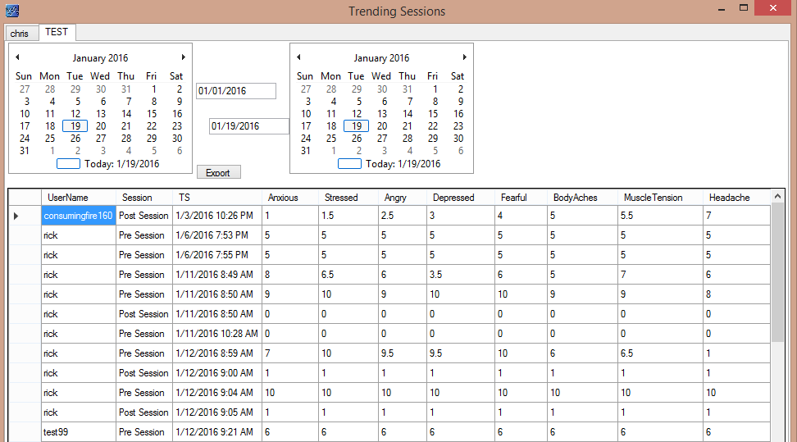The height and width of the screenshot is (442, 797).
Task: Sort by the TS column header
Action: click(x=217, y=198)
